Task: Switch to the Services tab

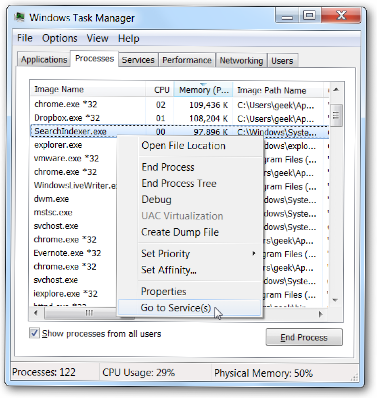Action: pyautogui.click(x=138, y=60)
